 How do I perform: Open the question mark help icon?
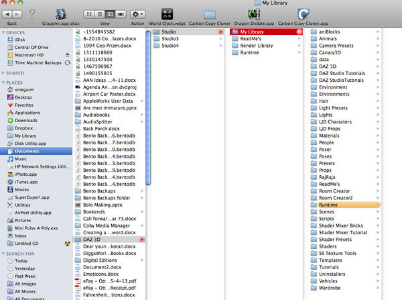(x=32, y=13)
